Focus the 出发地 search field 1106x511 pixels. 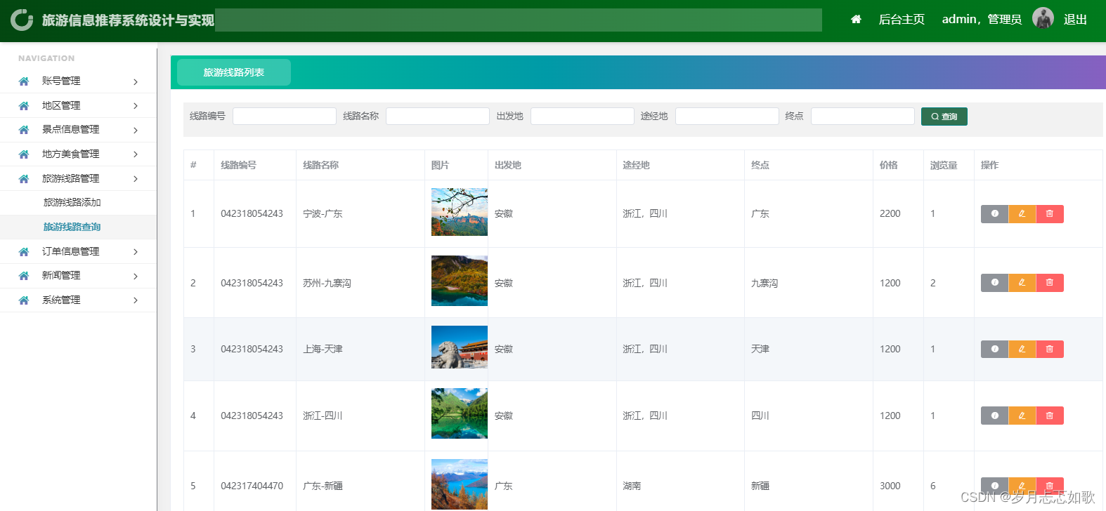click(x=583, y=116)
